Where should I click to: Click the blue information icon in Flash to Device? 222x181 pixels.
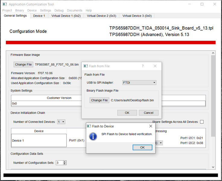pos(93,137)
